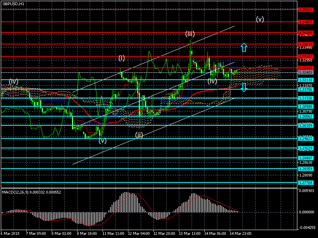Click the 11 Mar 11:00 time label
The height and width of the screenshot is (238, 318).
tap(113, 234)
